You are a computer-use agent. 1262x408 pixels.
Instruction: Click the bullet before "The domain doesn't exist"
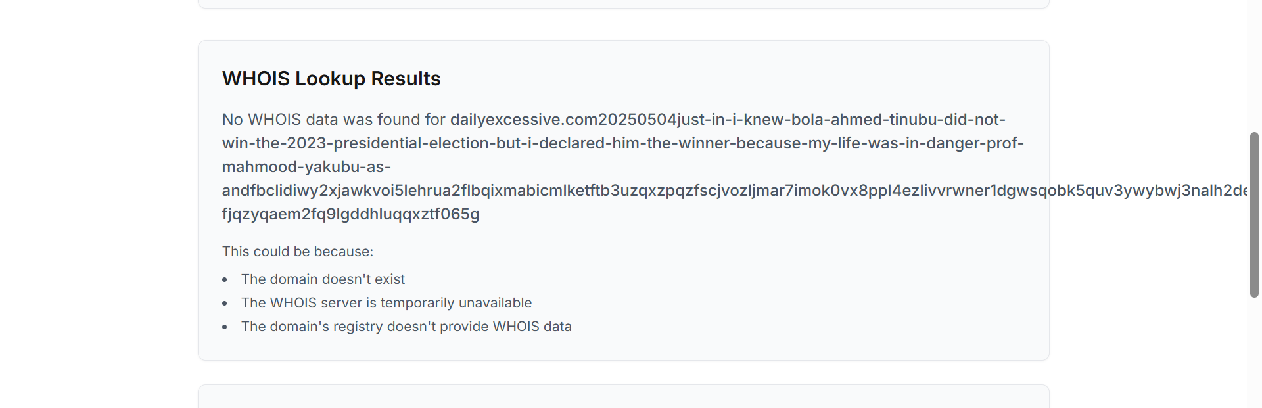pos(225,280)
